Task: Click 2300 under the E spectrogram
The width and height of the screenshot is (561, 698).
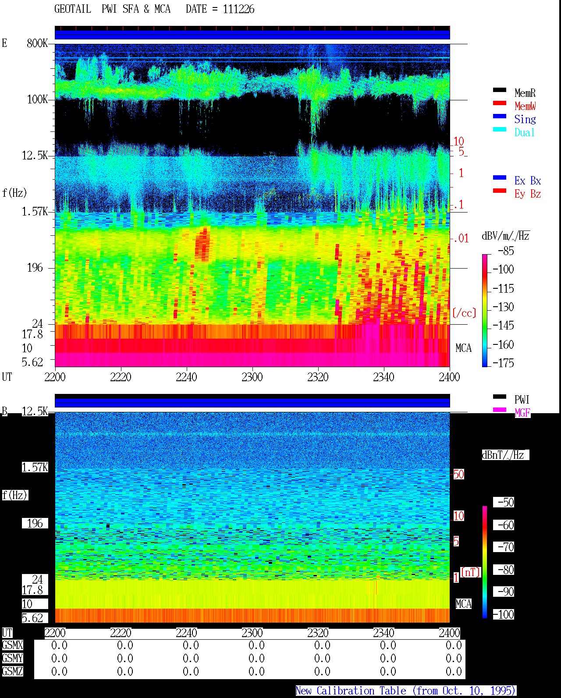Action: point(252,377)
